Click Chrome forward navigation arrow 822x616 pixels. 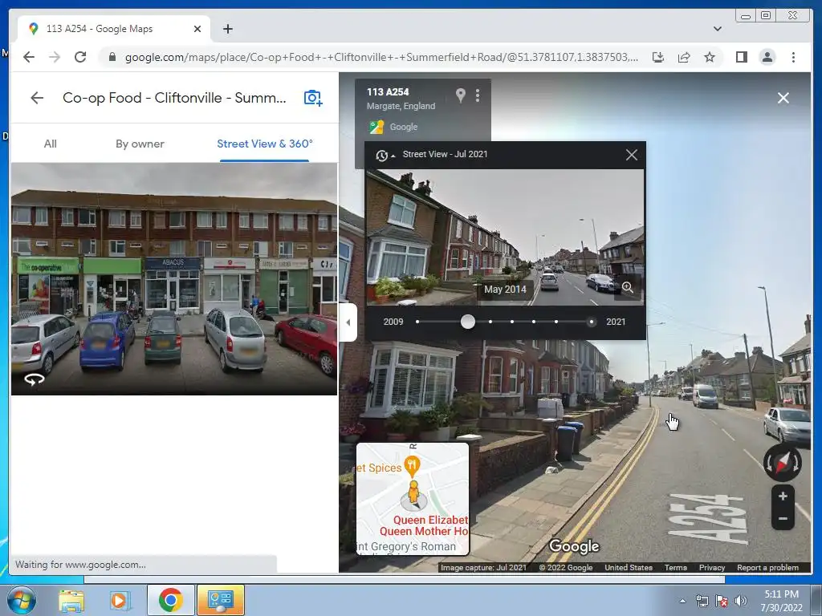tap(55, 57)
